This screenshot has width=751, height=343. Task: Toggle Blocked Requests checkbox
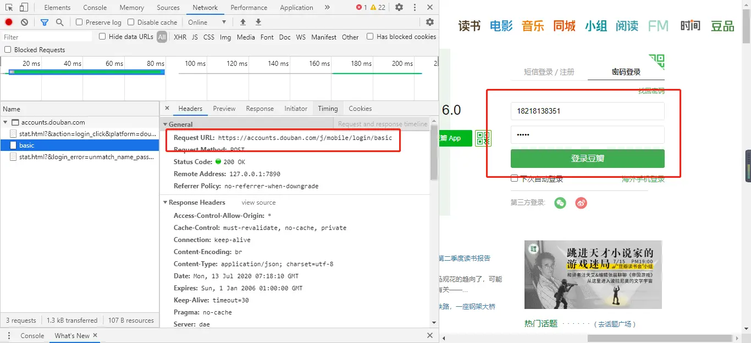8,49
